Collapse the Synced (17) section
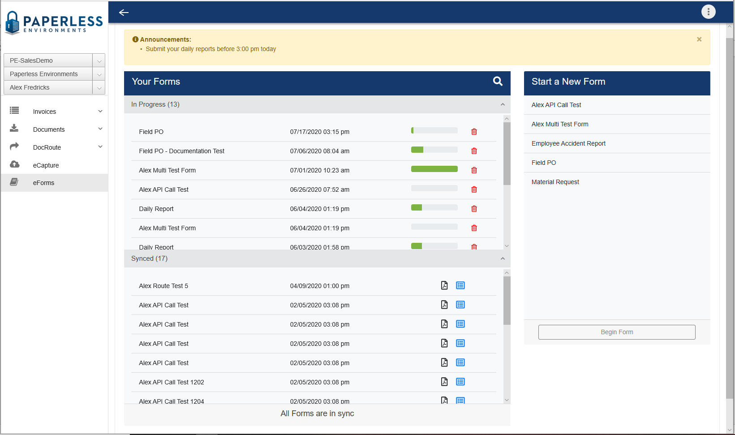 503,258
